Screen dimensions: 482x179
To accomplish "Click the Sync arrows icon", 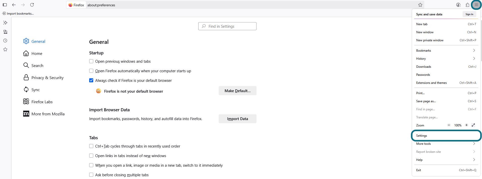I will tap(26, 89).
